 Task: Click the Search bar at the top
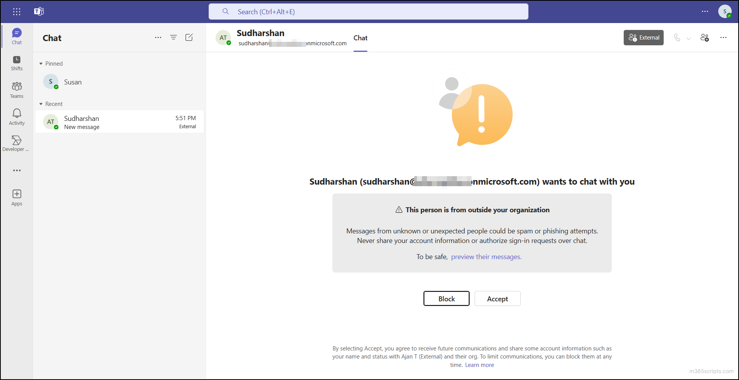pyautogui.click(x=368, y=12)
